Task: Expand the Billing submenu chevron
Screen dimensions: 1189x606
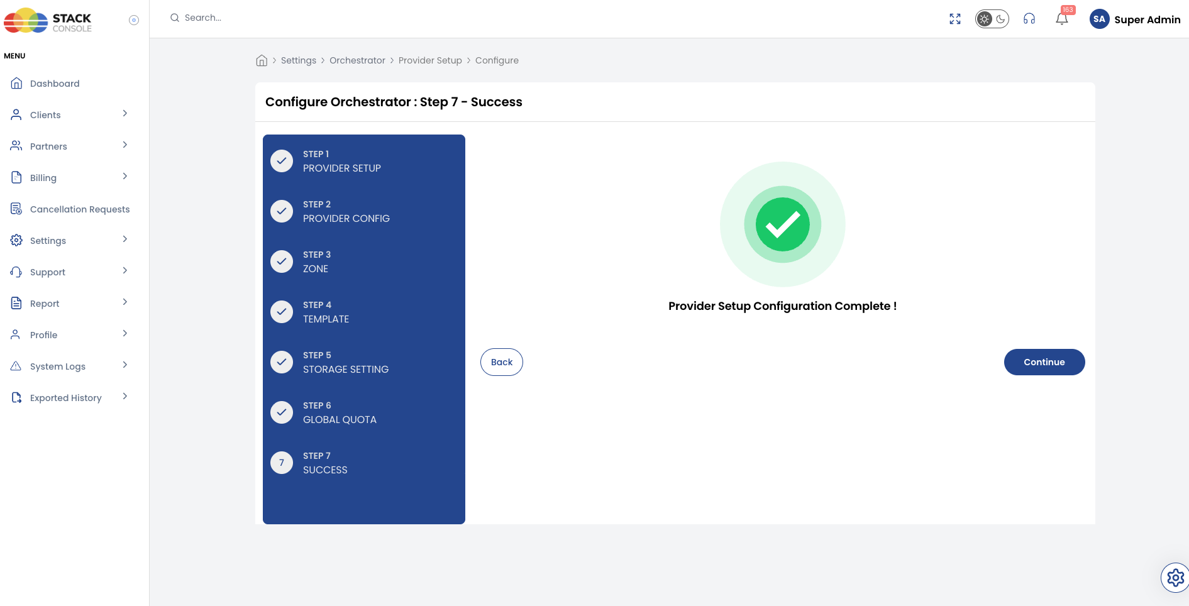Action: pos(125,177)
